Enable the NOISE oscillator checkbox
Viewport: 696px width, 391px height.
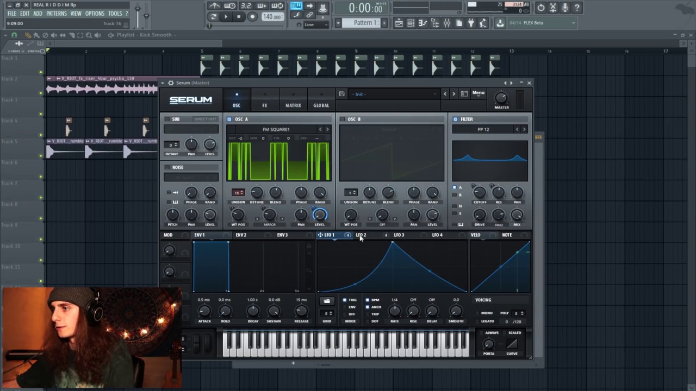(x=167, y=167)
